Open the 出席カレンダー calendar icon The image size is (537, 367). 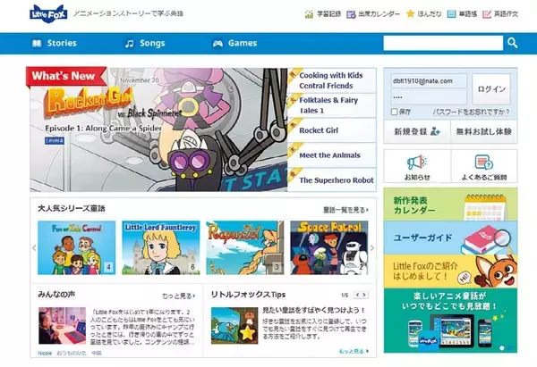tap(351, 14)
